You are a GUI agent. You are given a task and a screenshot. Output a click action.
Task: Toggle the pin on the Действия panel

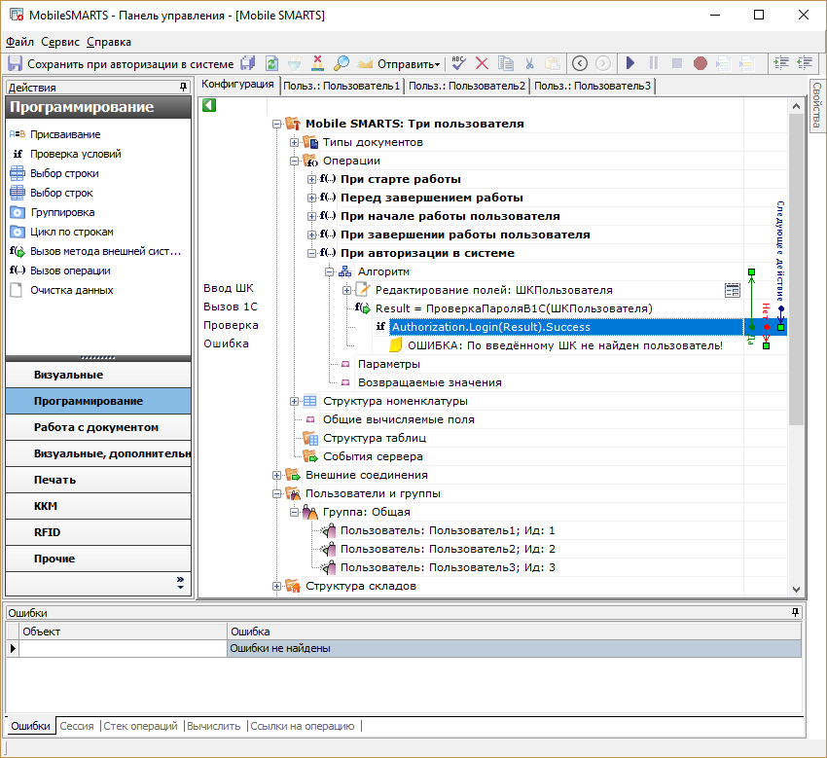pos(183,87)
